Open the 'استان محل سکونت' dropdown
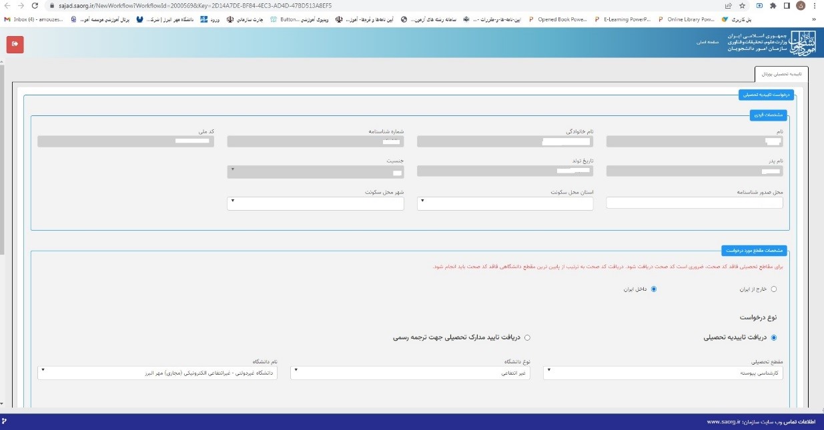The height and width of the screenshot is (430, 824). 505,203
